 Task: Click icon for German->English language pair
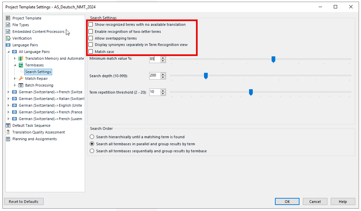(x=14, y=105)
